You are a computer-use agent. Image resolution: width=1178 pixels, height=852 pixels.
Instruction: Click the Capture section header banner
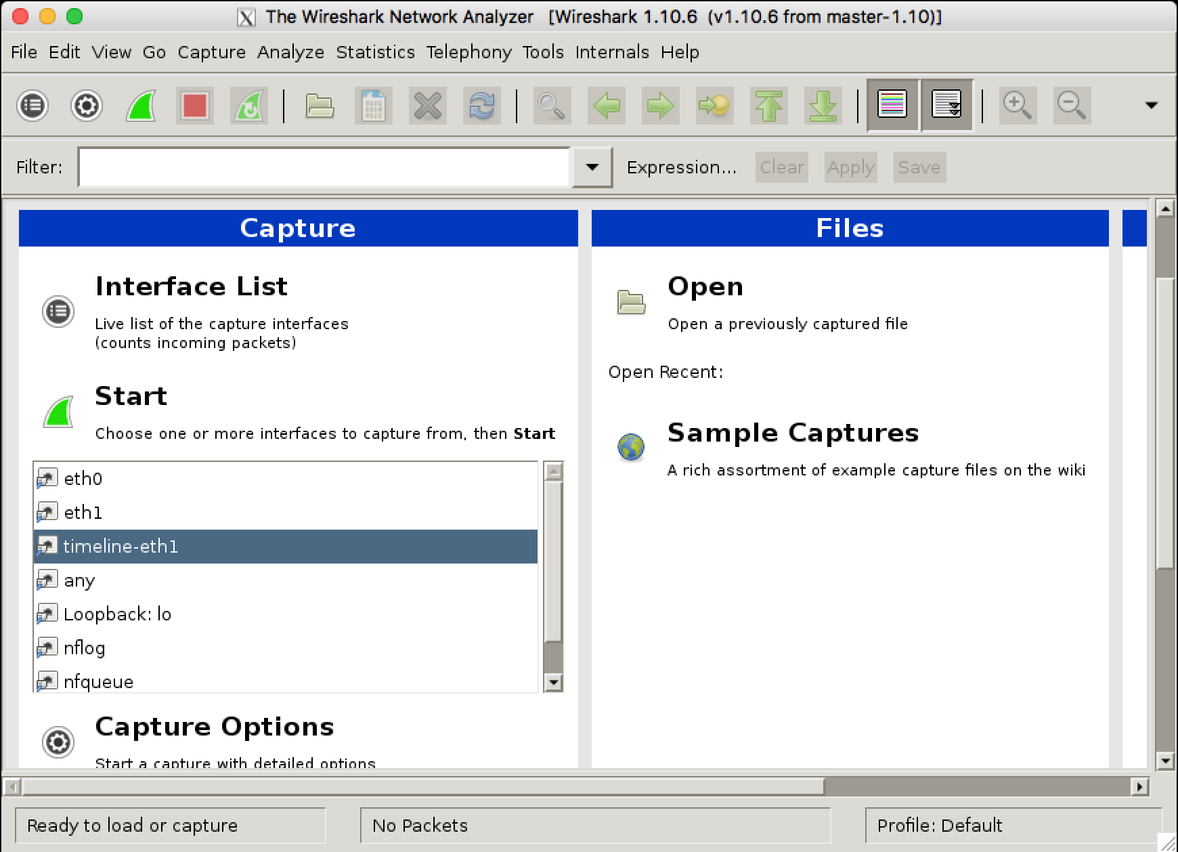(299, 228)
